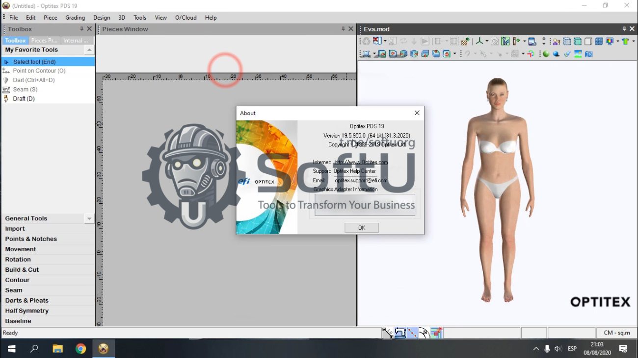Close the Toolbox panel
The height and width of the screenshot is (358, 638).
point(89,29)
